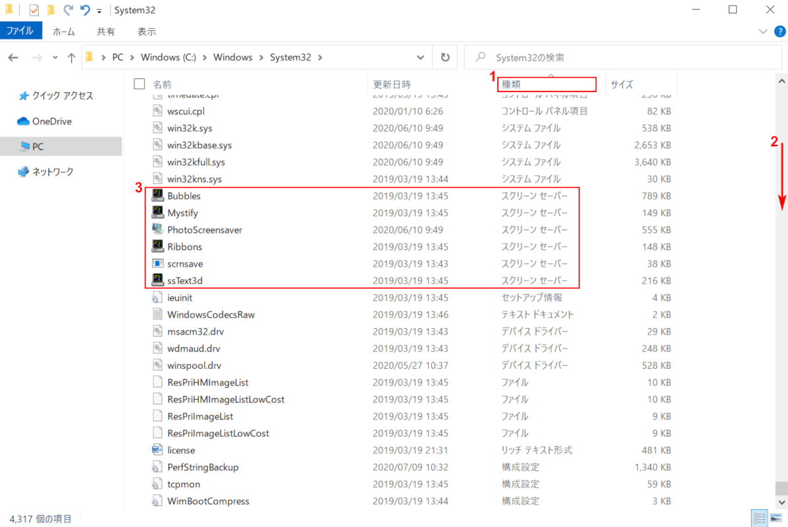The image size is (788, 527).
Task: Switch to large thumbnails view icon
Action: [x=775, y=518]
